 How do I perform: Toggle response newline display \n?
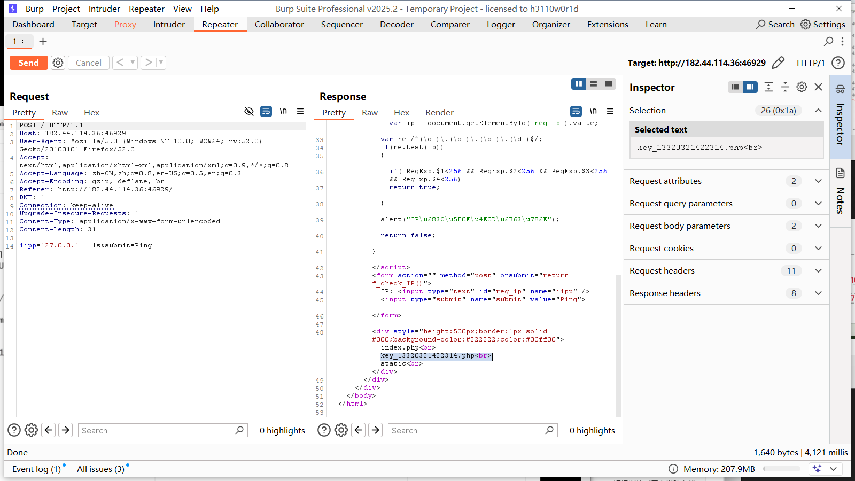click(593, 111)
